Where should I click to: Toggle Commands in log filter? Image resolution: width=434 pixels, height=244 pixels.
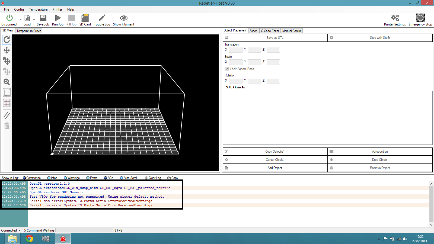[32, 178]
